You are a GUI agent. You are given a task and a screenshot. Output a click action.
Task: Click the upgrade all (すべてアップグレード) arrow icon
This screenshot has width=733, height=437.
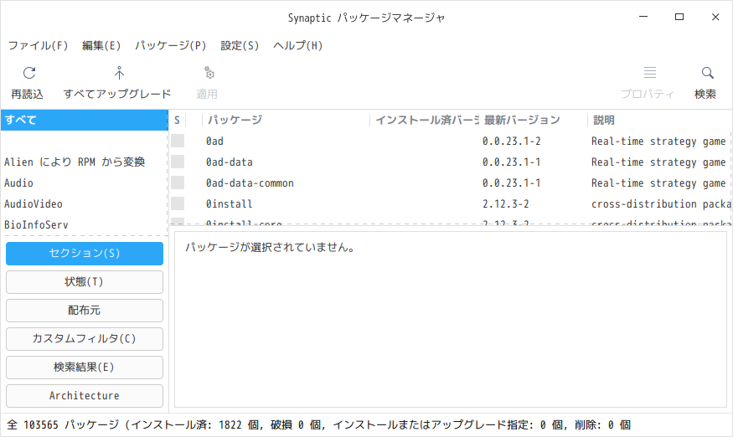(x=119, y=73)
